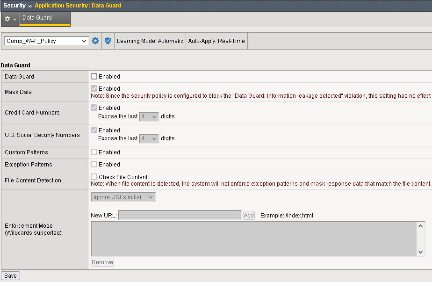Viewport: 432px width, 282px height.
Task: Open credit card expose digits dropdown
Action: (149, 116)
